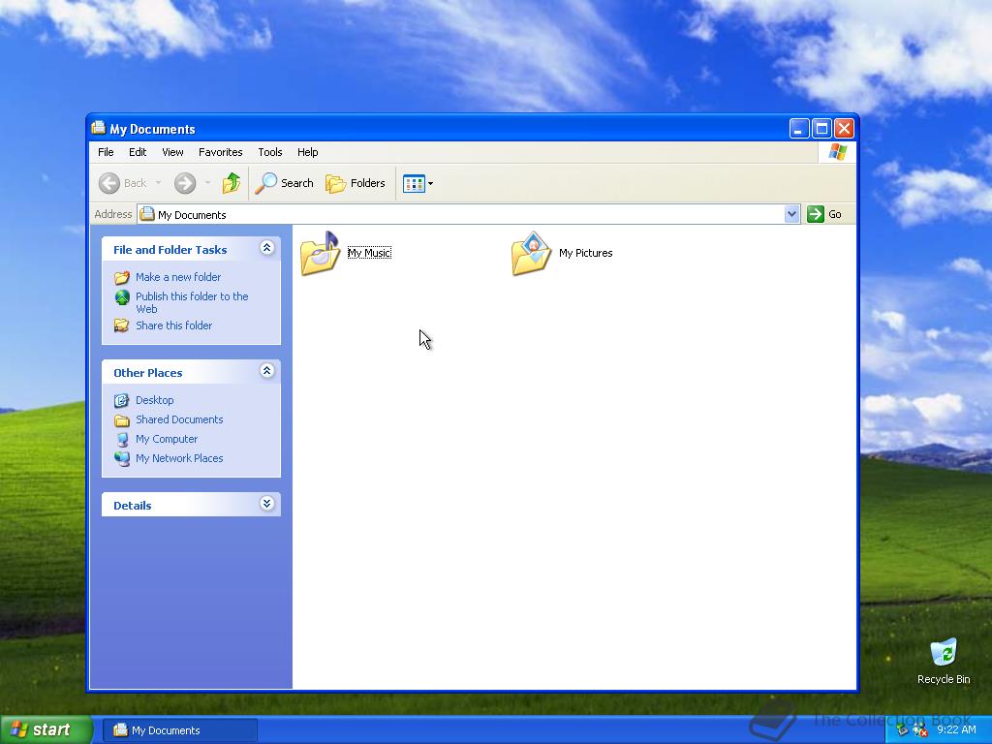This screenshot has height=744, width=992.
Task: Open the Start menu
Action: pos(46,729)
